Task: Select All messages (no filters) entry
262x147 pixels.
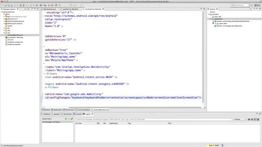Action: point(57,122)
